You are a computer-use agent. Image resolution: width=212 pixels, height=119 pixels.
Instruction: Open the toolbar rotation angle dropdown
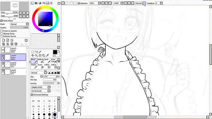122,3
